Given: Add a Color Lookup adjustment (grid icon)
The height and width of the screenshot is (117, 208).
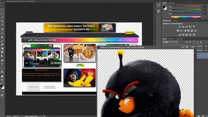Looking at the screenshot, I should pyautogui.click(x=196, y=31).
